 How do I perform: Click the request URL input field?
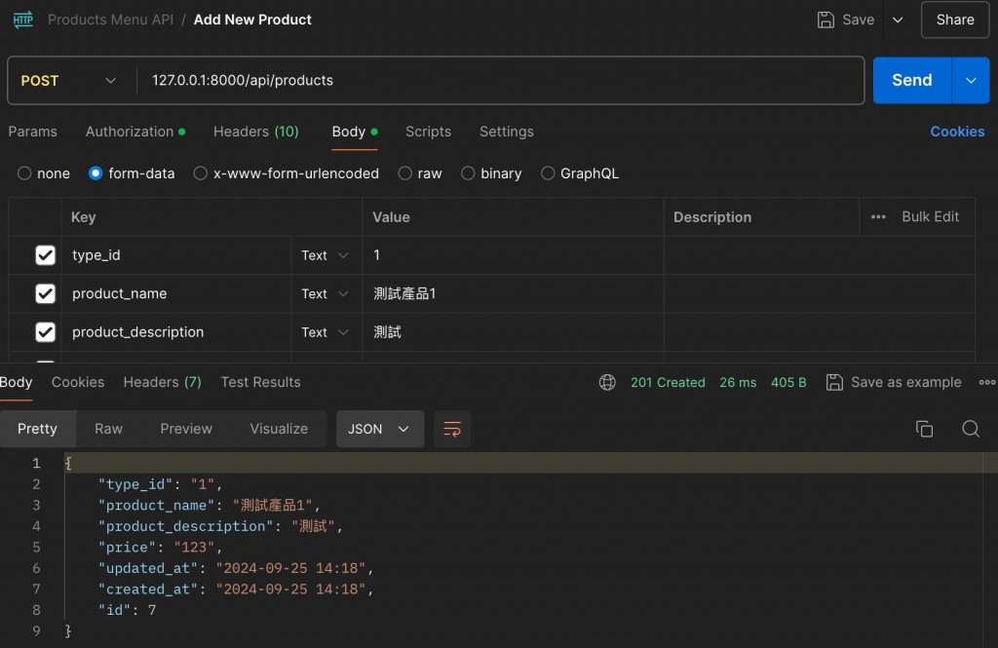tap(497, 80)
